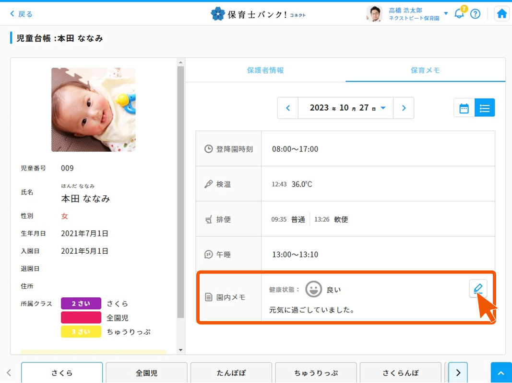Screen dimensions: 512x383
Task: Click the pencil edit icon in 園内メモ
Action: 478,289
